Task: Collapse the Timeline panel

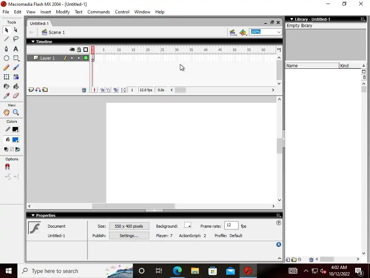Action: tap(33, 42)
